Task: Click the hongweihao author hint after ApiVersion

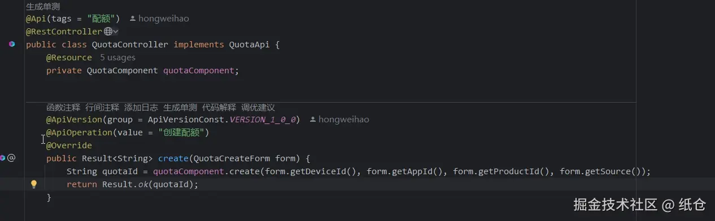Action: click(343, 120)
